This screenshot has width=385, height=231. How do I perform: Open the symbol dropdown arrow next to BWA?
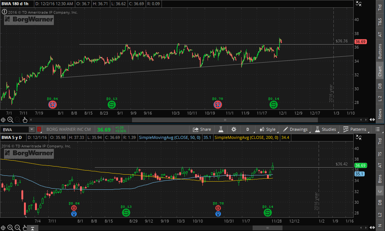tap(32, 129)
